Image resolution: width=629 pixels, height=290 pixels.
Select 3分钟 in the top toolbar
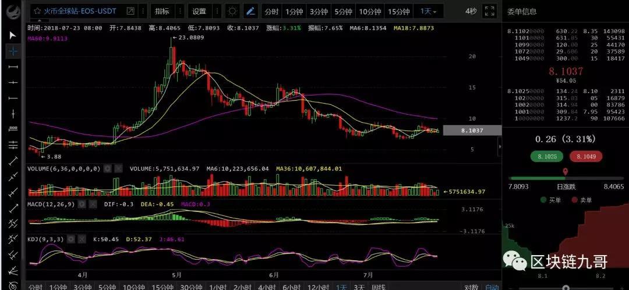[319, 12]
